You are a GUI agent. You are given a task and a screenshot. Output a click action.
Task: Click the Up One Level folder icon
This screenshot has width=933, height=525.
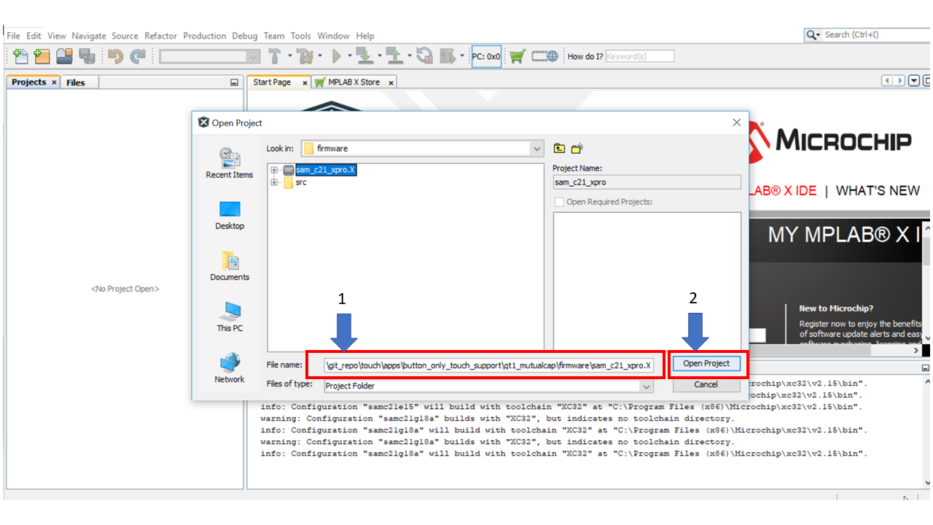[x=559, y=149]
